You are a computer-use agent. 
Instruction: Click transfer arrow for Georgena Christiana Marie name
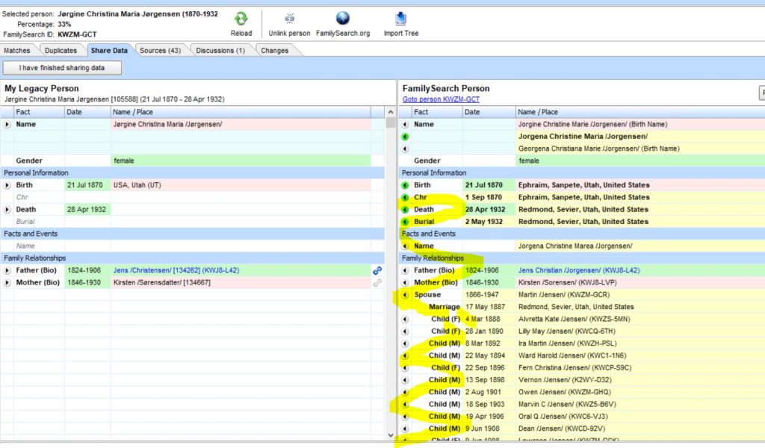point(405,149)
